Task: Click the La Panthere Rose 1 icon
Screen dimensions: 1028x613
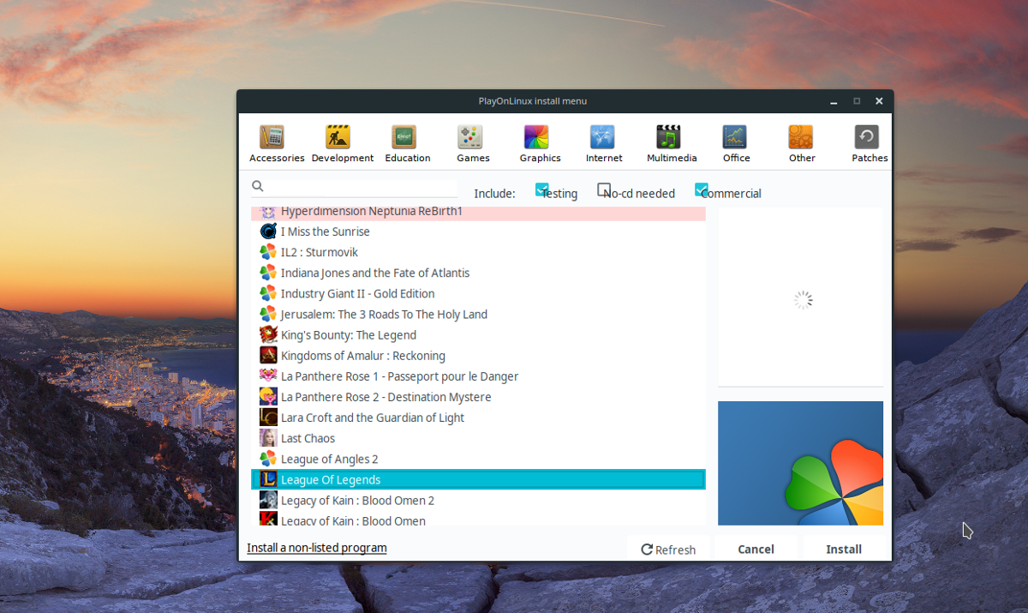Action: click(x=268, y=376)
